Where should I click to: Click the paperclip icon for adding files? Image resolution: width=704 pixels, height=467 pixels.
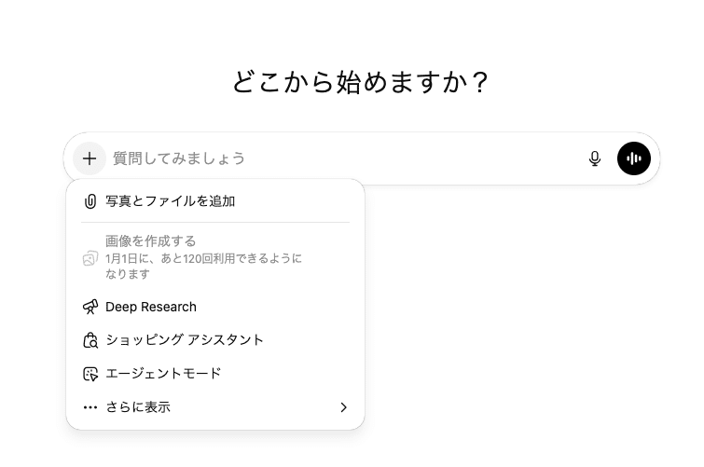(x=90, y=201)
